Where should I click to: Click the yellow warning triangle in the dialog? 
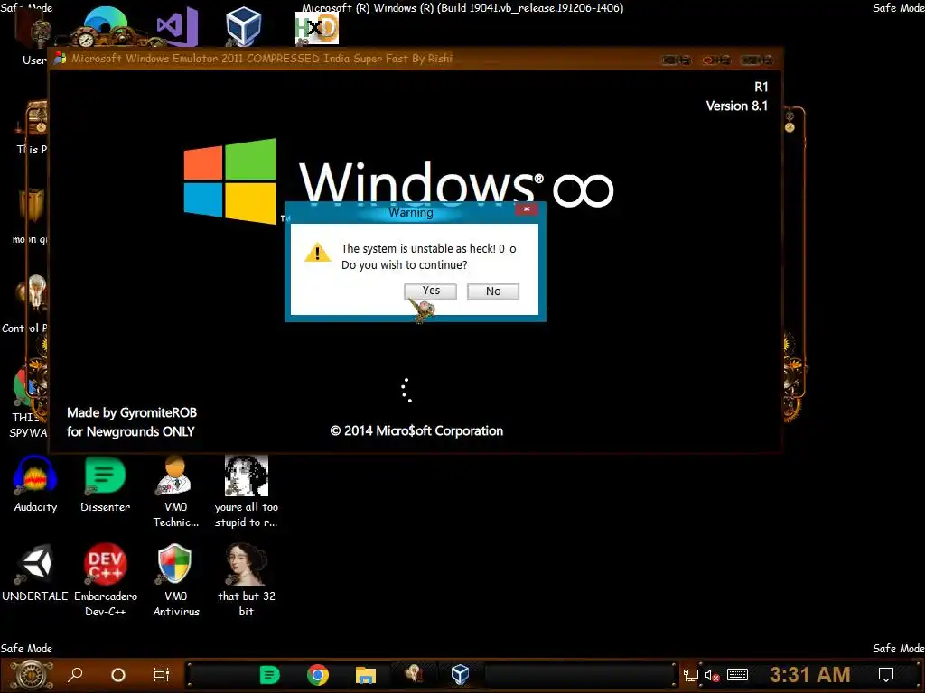317,253
